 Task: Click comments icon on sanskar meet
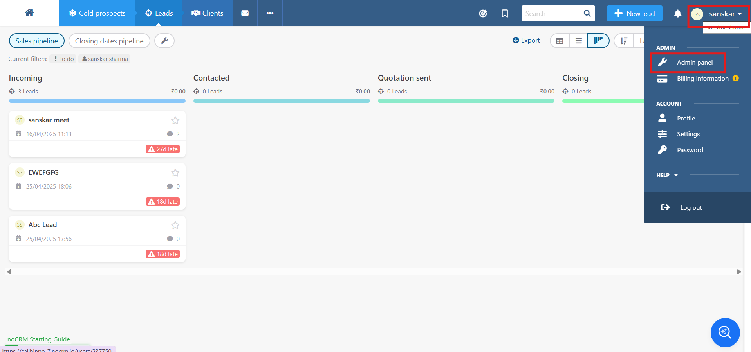(x=170, y=134)
